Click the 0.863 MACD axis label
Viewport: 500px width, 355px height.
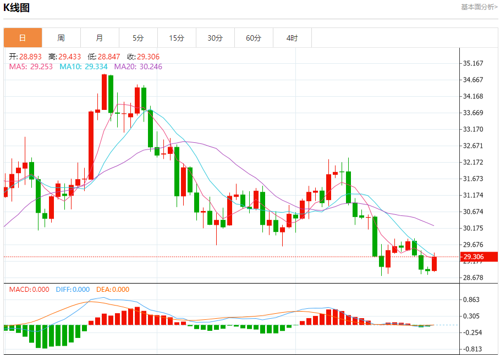coord(471,299)
